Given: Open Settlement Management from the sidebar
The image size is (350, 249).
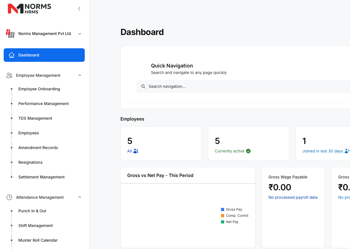Looking at the screenshot, I should (x=42, y=177).
